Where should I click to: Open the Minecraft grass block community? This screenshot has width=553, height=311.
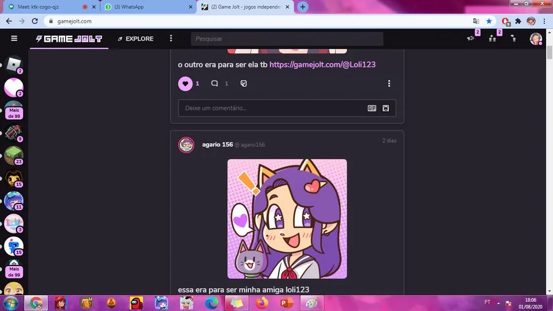[x=14, y=155]
